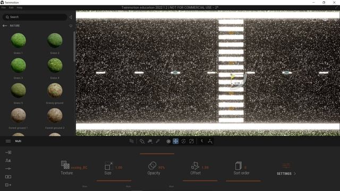This screenshot has height=191, width=340.
Task: Click the viewport rectangle icon near eye
Action: point(314,20)
